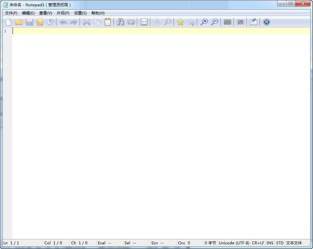The image size is (313, 249).
Task: Click the Col 1 / 0 status field
Action: pyautogui.click(x=57, y=243)
